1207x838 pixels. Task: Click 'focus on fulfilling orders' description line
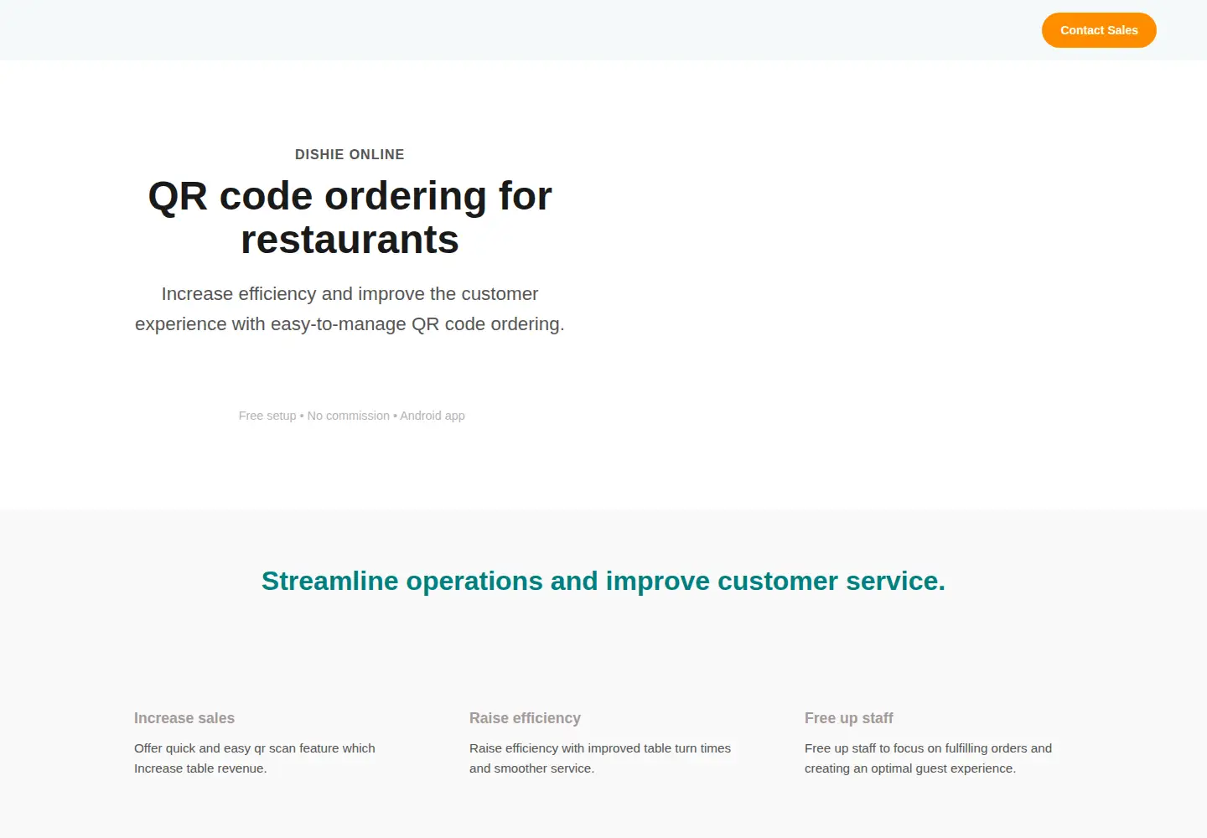(928, 748)
